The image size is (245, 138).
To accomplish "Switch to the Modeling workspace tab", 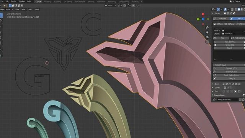I will pyautogui.click(x=47, y=2).
